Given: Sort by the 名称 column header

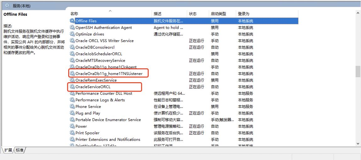Looking at the screenshot, I should [74, 14].
